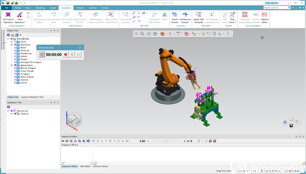Collapse the RobcadStudy root node
This screenshot has height=174, width=306.
[x=8, y=39]
